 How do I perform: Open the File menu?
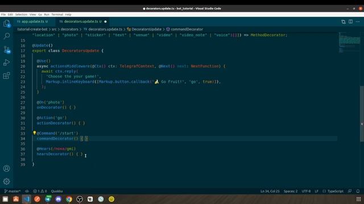[x=3, y=14]
